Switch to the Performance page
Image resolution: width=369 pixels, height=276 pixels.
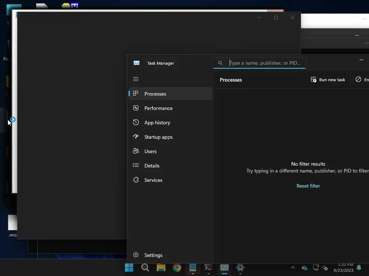coord(170,108)
